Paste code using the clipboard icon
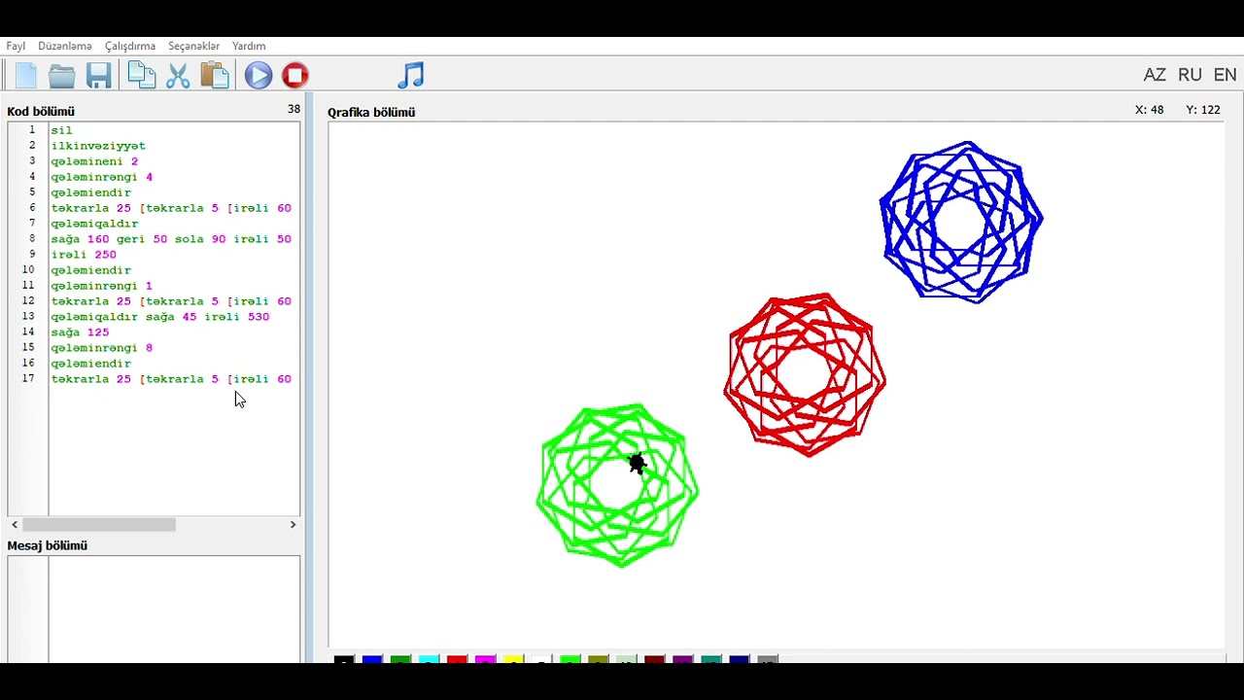The image size is (1244, 700). click(214, 75)
